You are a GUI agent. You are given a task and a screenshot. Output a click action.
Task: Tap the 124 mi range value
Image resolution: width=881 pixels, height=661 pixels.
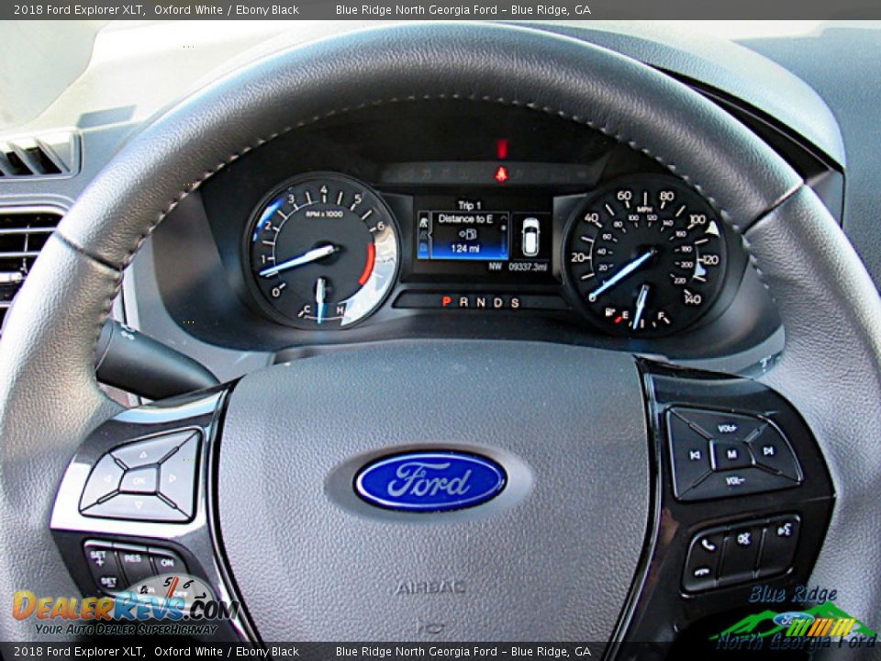[465, 248]
